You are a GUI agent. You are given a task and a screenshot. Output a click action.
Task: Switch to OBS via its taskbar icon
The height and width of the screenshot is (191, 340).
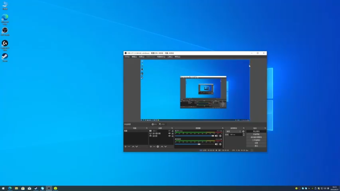tap(49, 188)
